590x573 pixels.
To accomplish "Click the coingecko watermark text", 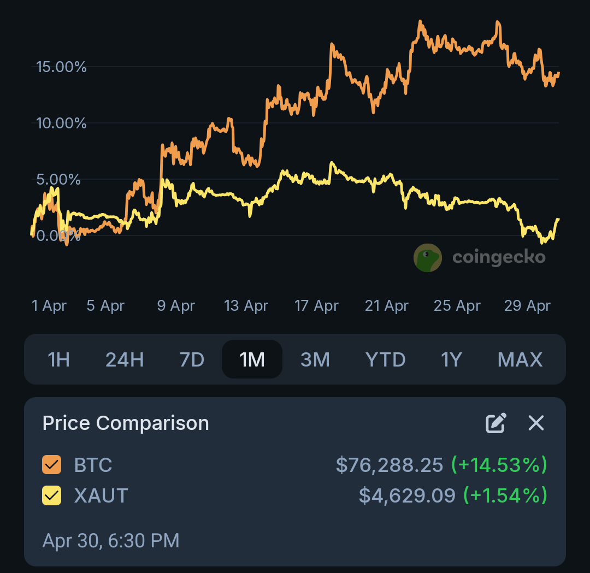I will click(499, 258).
